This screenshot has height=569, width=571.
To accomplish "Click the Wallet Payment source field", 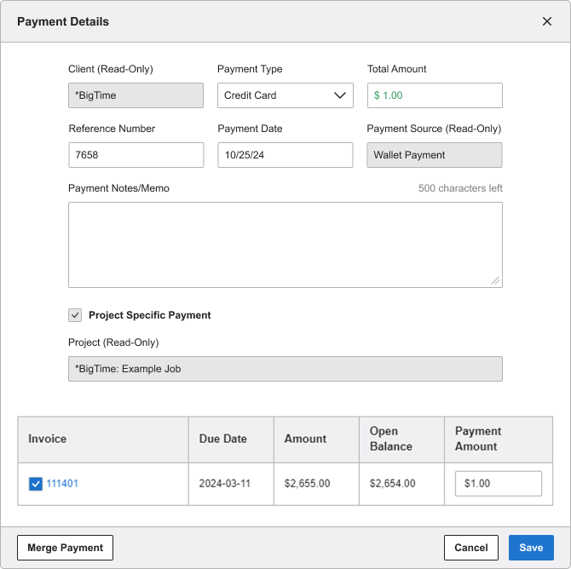I will (x=435, y=155).
